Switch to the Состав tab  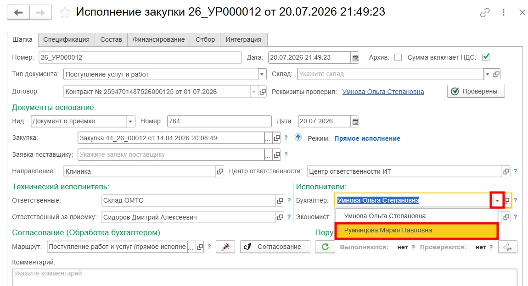(x=111, y=40)
